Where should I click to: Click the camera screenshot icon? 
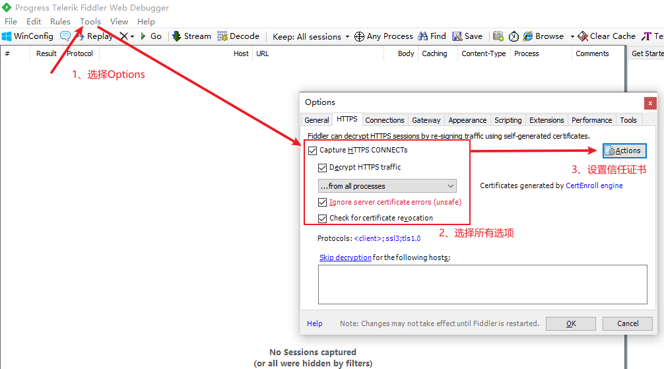pos(498,36)
